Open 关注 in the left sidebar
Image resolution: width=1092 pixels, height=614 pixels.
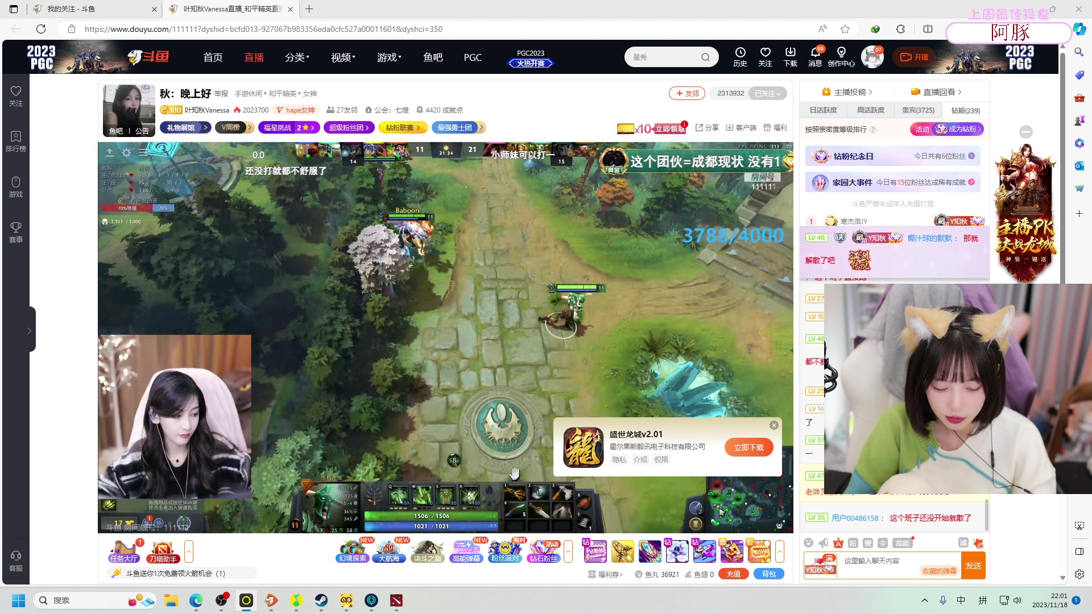coord(16,96)
